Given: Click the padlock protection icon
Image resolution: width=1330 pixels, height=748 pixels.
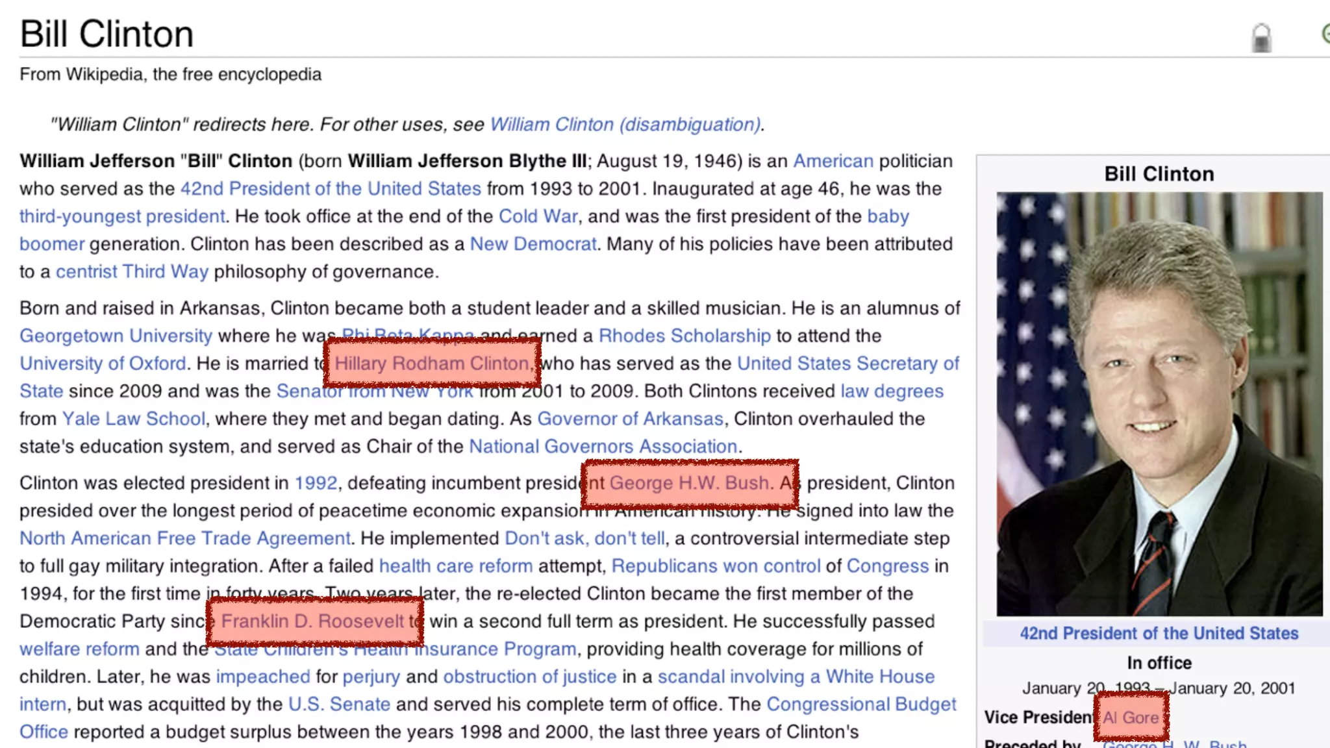Looking at the screenshot, I should tap(1261, 38).
